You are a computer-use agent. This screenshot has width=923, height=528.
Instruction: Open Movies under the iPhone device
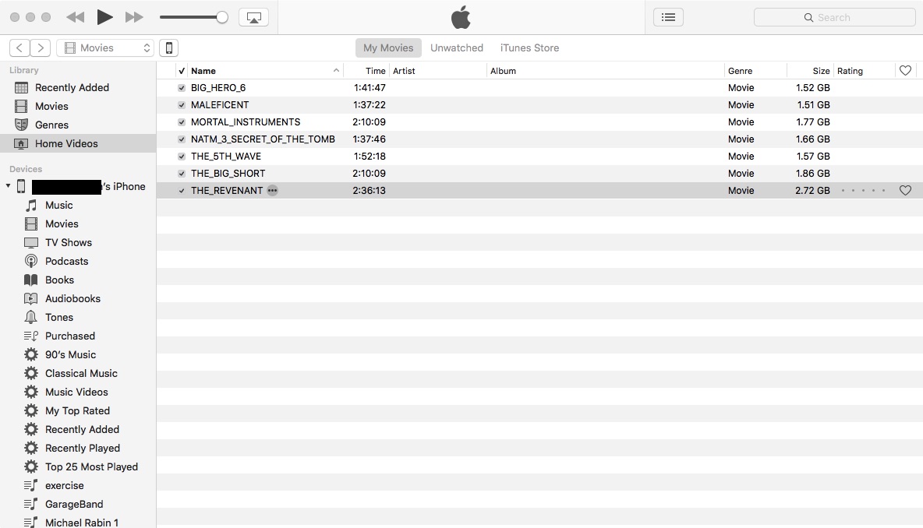(78, 224)
